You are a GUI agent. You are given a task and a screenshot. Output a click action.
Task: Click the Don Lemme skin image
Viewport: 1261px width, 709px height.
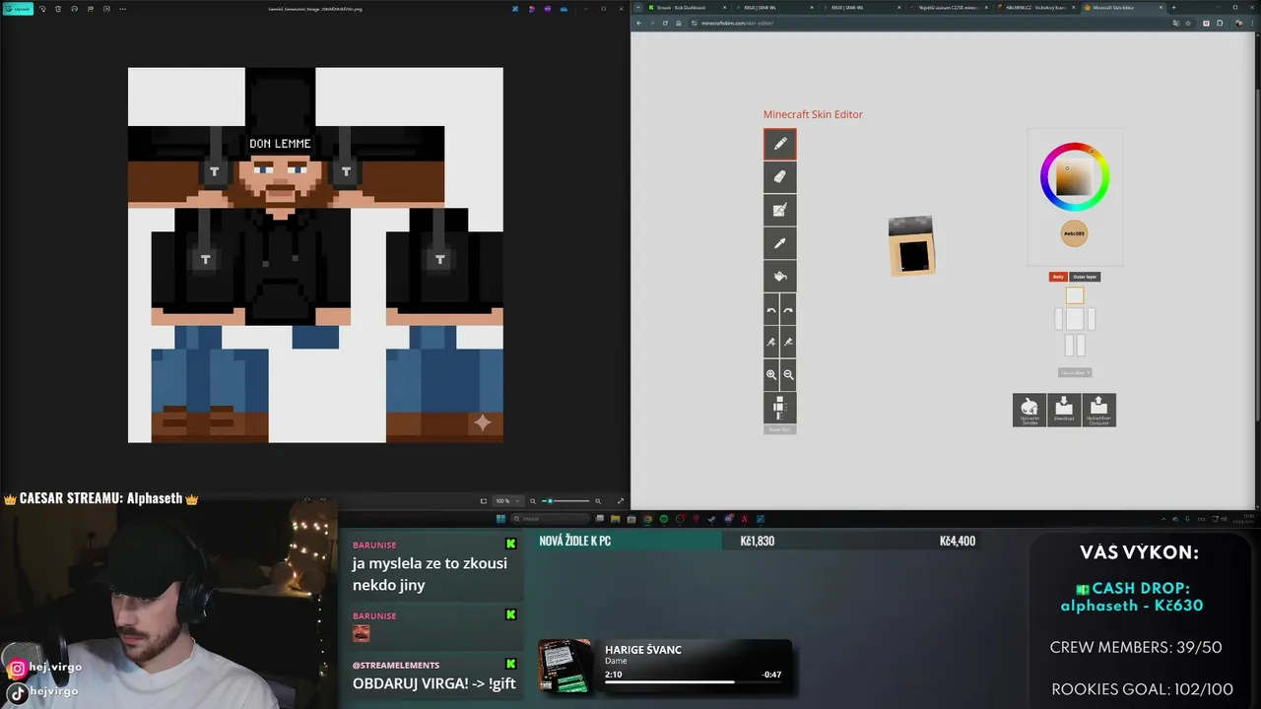pos(315,255)
